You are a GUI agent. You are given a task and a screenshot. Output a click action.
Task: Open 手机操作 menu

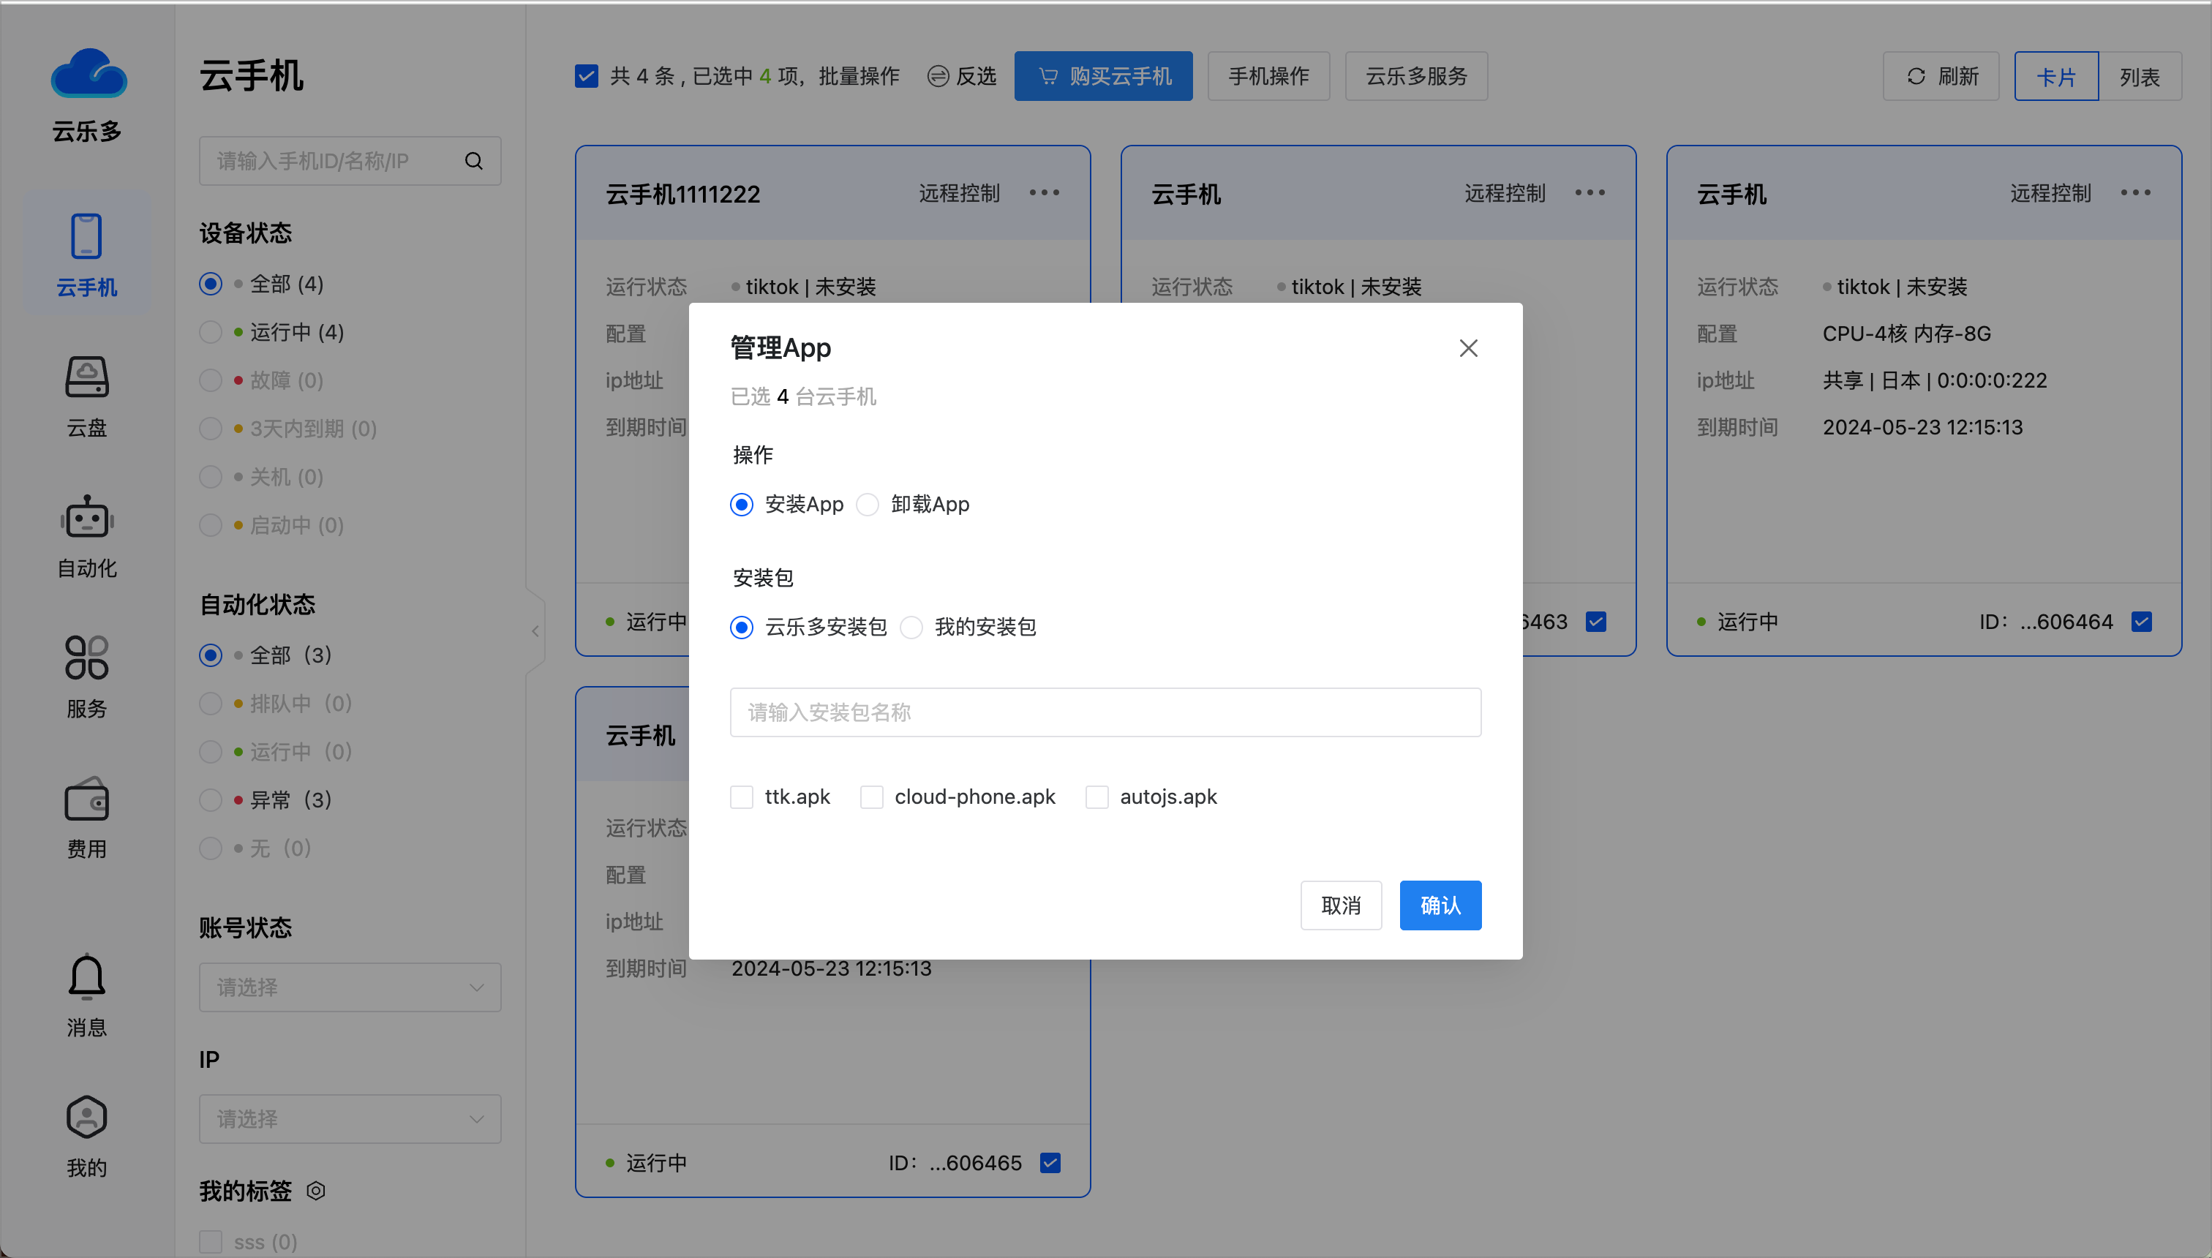(x=1268, y=76)
